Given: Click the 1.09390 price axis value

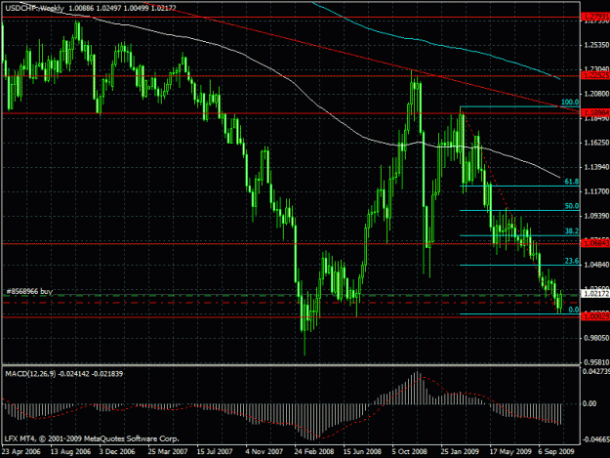Looking at the screenshot, I should [596, 216].
